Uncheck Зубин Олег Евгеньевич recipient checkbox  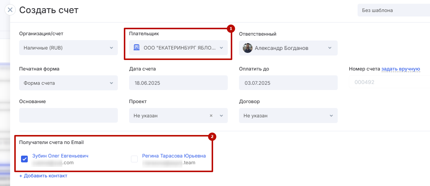tap(24, 159)
